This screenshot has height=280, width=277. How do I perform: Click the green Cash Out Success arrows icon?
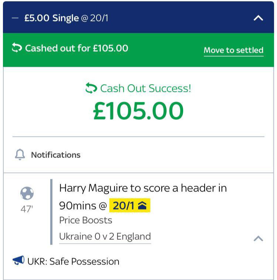point(91,89)
